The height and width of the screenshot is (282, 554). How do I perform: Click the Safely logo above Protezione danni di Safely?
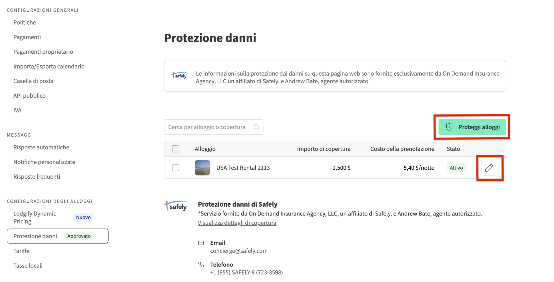(176, 206)
